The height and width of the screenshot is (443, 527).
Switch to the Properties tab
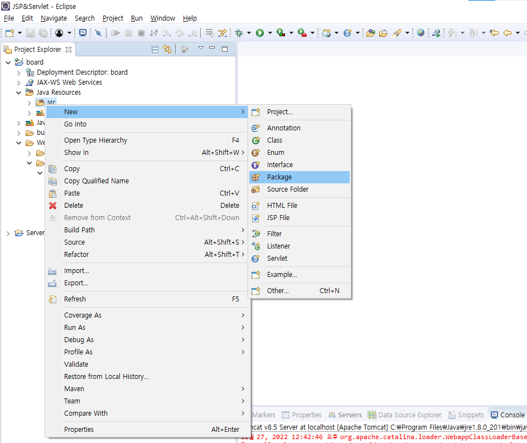tap(302, 415)
